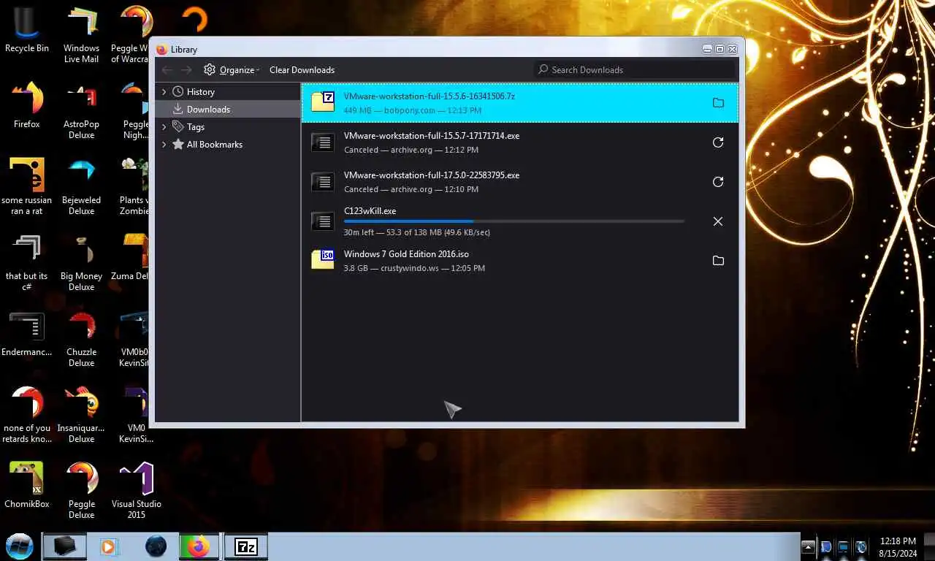Select Downloads in the Library sidebar
The image size is (935, 561).
point(228,110)
